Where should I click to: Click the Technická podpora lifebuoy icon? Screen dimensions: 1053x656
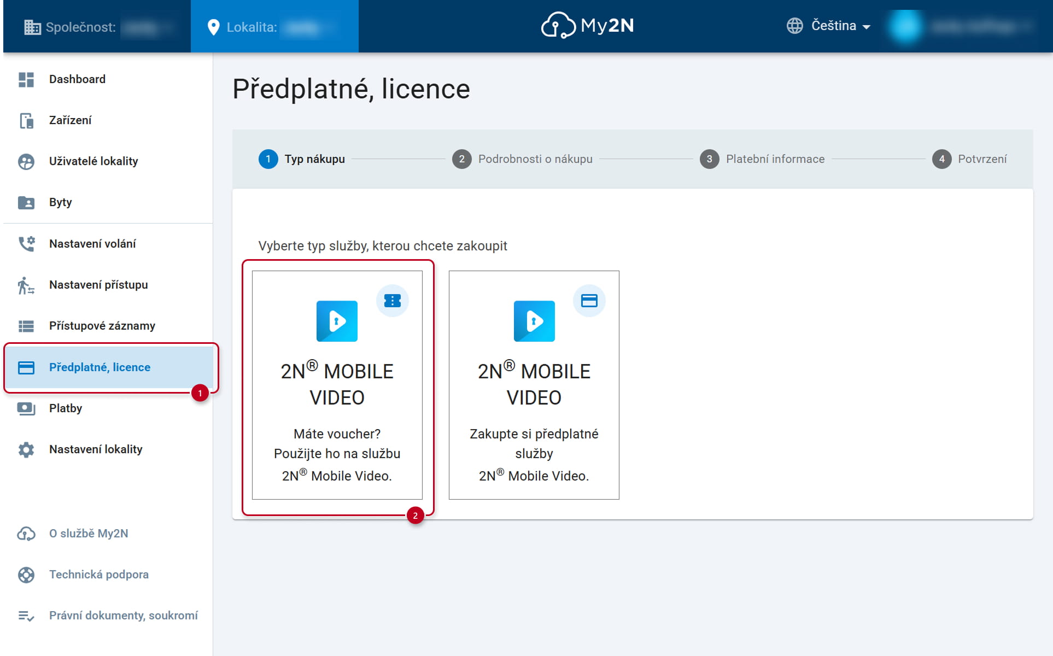pos(26,575)
